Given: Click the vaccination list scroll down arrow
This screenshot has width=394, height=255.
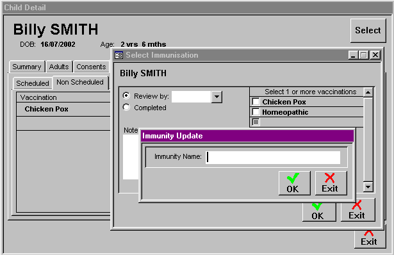Looking at the screenshot, I should [368, 187].
